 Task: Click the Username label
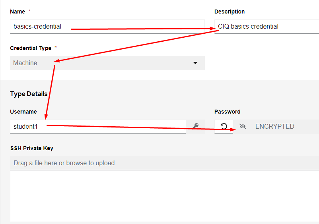click(23, 112)
